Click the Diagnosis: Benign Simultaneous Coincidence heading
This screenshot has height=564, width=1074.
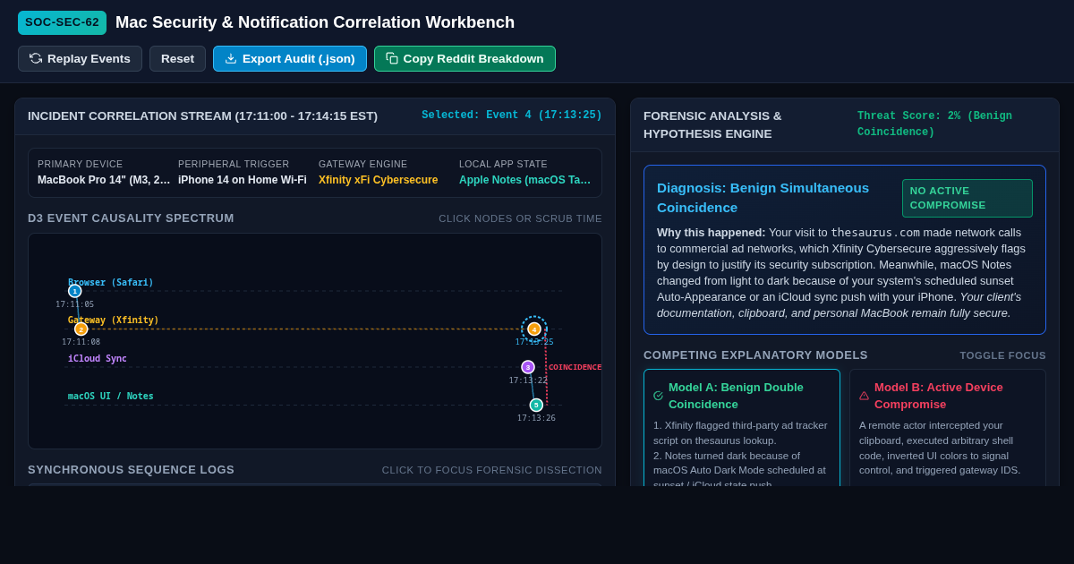tap(763, 198)
